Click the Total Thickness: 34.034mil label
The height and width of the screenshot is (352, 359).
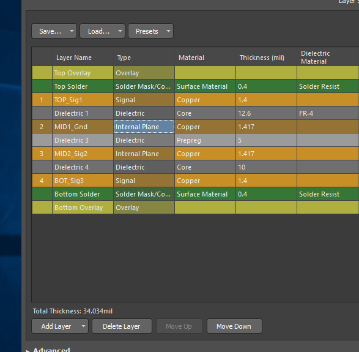click(x=73, y=311)
